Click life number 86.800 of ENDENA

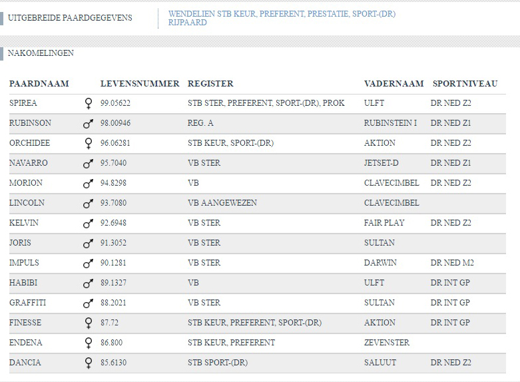point(111,343)
